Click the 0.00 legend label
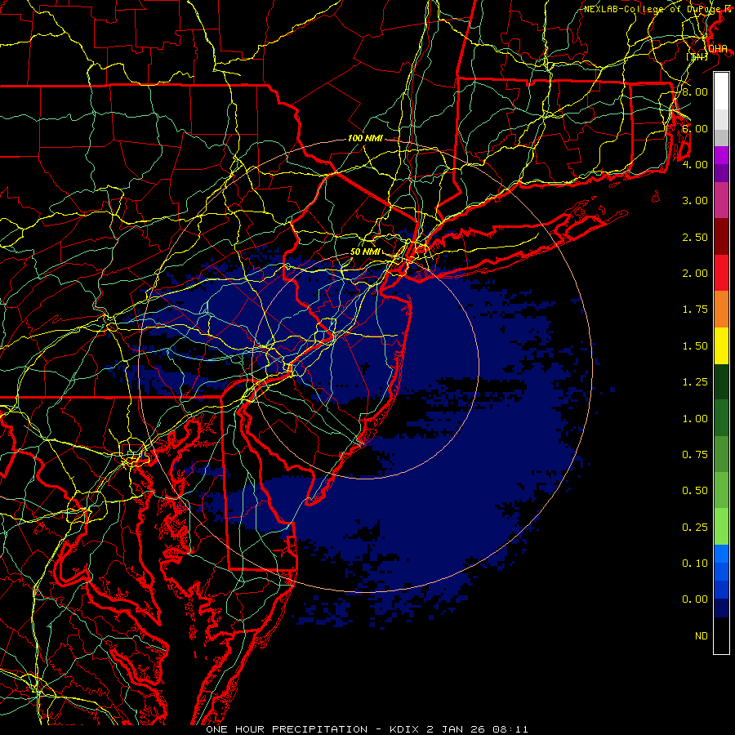This screenshot has width=735, height=735. point(695,599)
